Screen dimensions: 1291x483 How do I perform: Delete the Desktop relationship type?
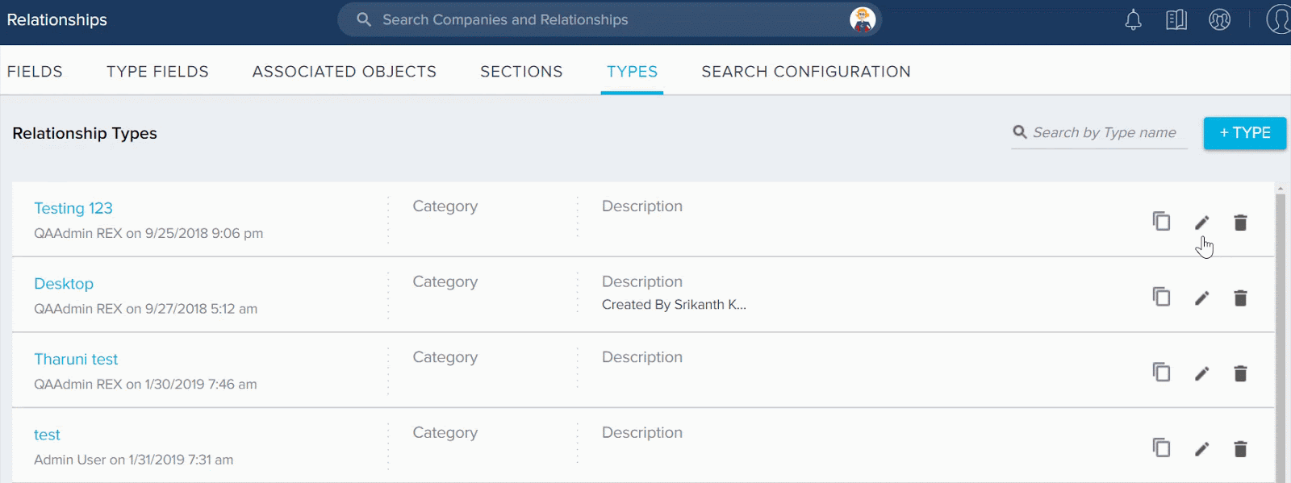(x=1241, y=298)
